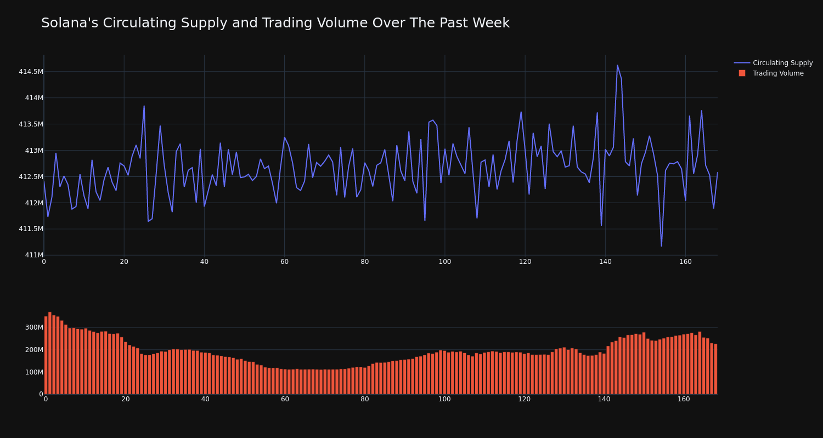This screenshot has width=823, height=438.
Task: Click the red Trading Volume legend swatch
Action: coord(742,73)
